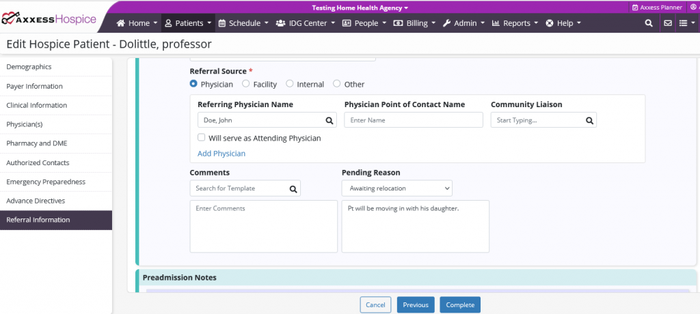700x314 pixels.
Task: Open the Reports menu
Action: (x=515, y=23)
